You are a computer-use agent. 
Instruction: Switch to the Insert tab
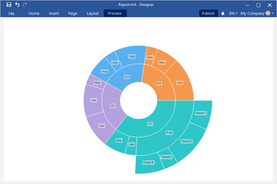click(x=54, y=13)
